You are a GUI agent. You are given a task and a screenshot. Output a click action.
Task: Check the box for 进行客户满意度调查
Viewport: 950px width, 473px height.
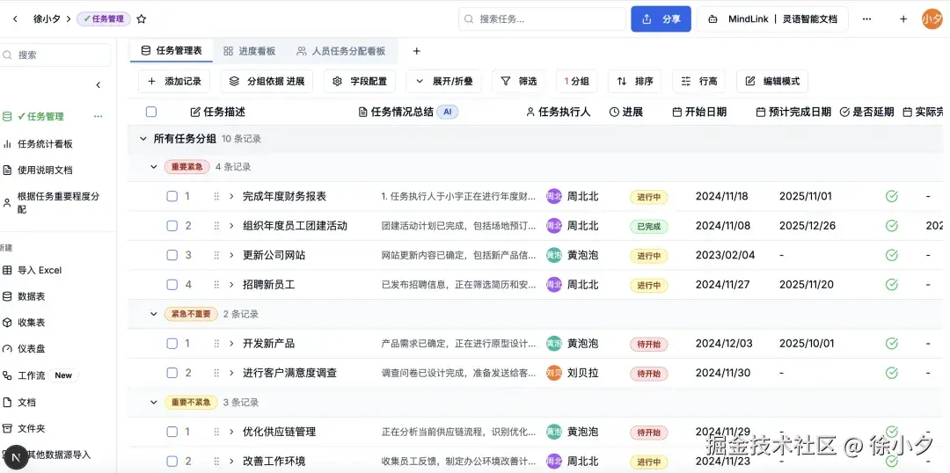click(172, 373)
